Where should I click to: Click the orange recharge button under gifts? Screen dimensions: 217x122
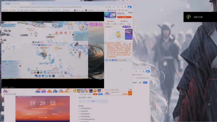coord(95,94)
